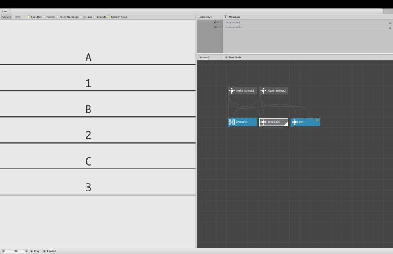Image resolution: width=393 pixels, height=254 pixels.
Task: Click the combine1 node icon
Action: 232,122
